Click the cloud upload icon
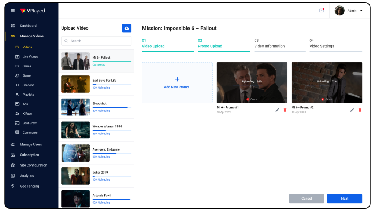Image resolution: width=375 pixels, height=211 pixels. tap(126, 28)
